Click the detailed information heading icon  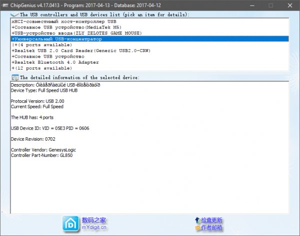(15, 78)
